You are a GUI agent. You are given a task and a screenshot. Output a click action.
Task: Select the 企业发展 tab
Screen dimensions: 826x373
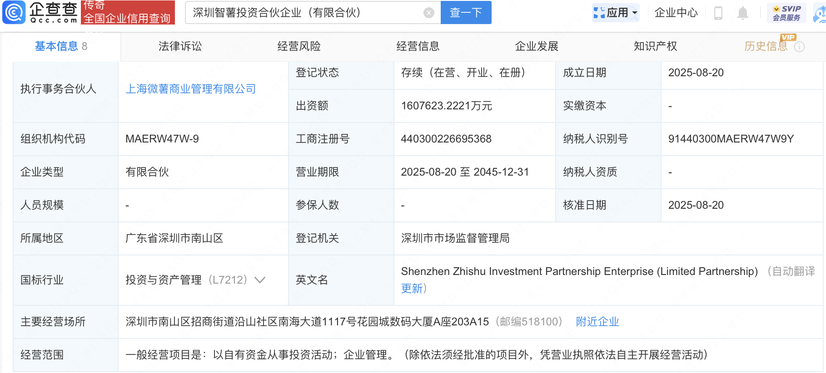point(537,46)
